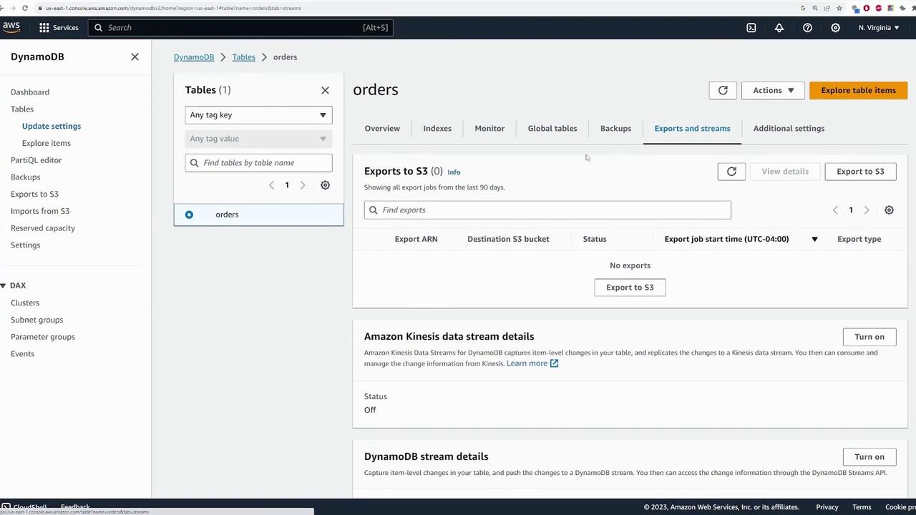This screenshot has width=916, height=515.
Task: Collapse the DAX sidebar section
Action: point(4,285)
